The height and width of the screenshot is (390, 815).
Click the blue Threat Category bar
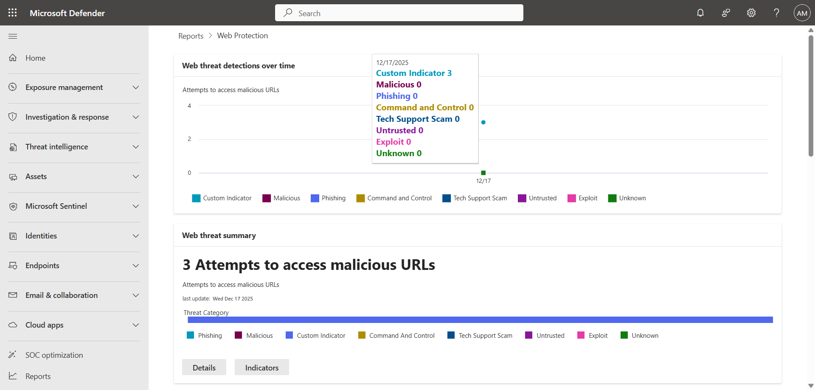(480, 320)
